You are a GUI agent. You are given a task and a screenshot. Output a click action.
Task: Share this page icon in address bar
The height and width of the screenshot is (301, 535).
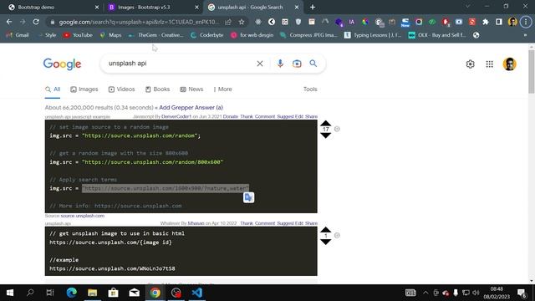228,23
